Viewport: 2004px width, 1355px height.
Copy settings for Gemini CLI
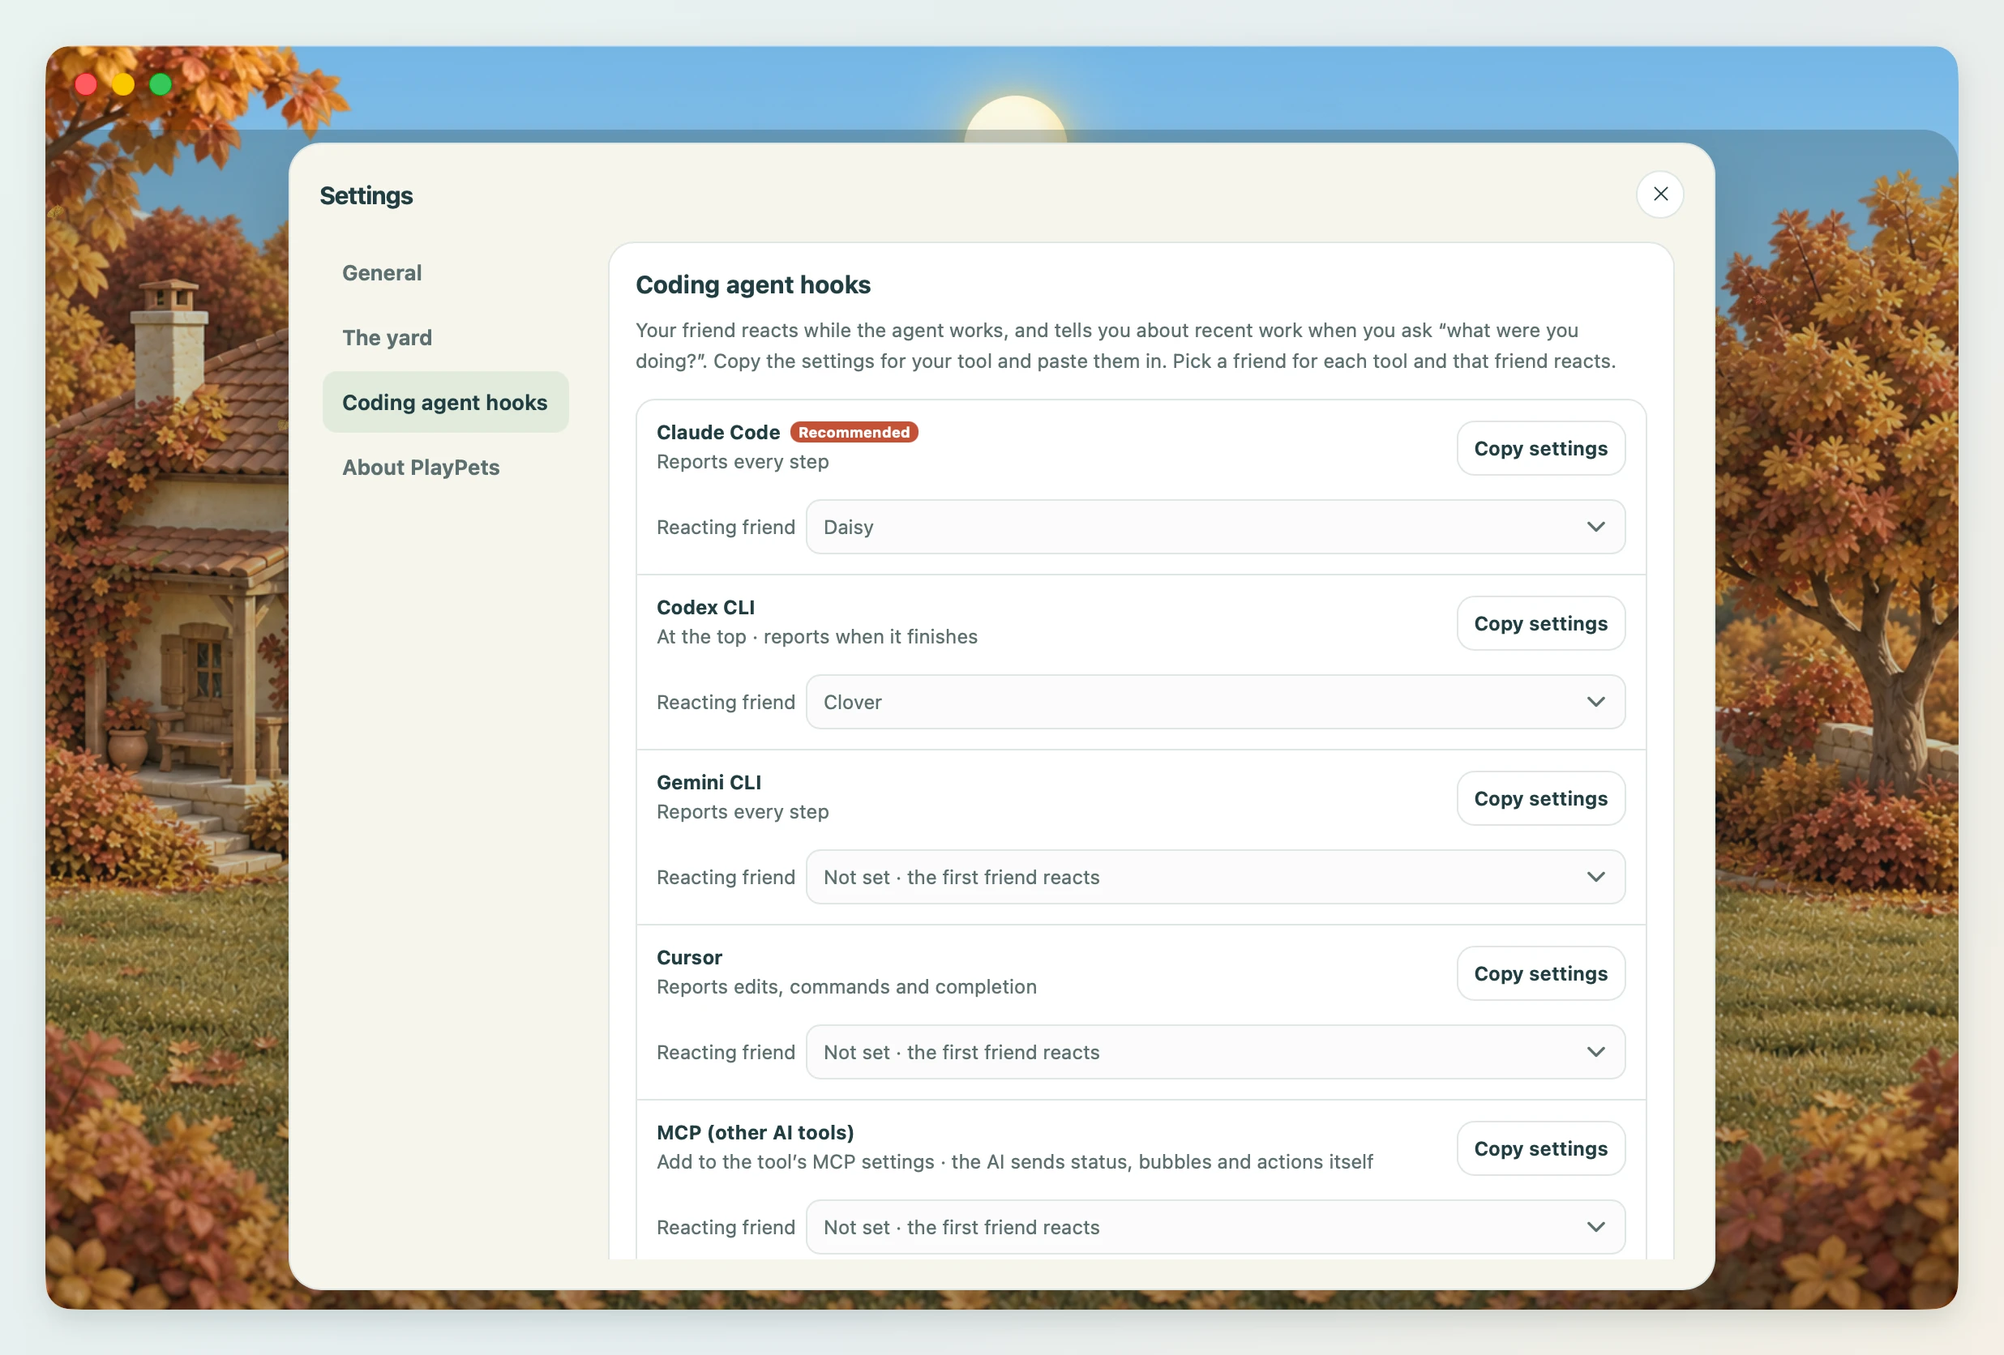pyautogui.click(x=1540, y=798)
